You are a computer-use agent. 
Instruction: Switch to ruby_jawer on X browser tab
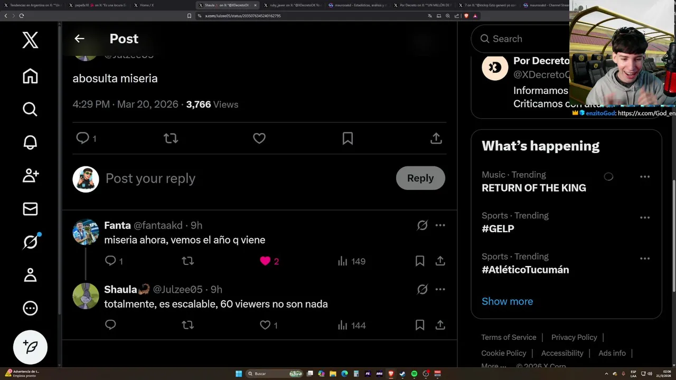pos(292,5)
